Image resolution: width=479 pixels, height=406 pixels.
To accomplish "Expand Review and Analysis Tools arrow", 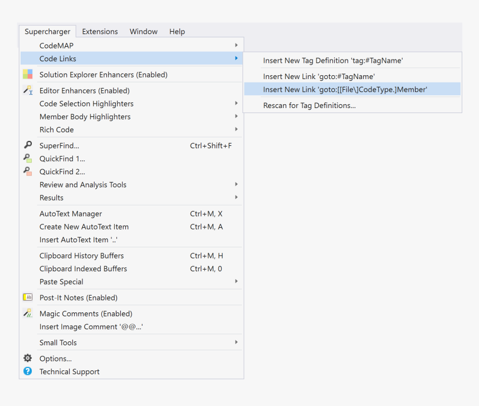I will tap(237, 184).
